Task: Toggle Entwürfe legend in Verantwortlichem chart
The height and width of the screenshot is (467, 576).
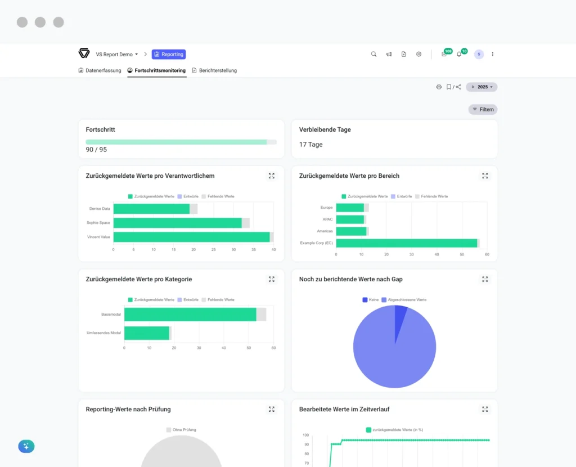Action: tap(188, 196)
